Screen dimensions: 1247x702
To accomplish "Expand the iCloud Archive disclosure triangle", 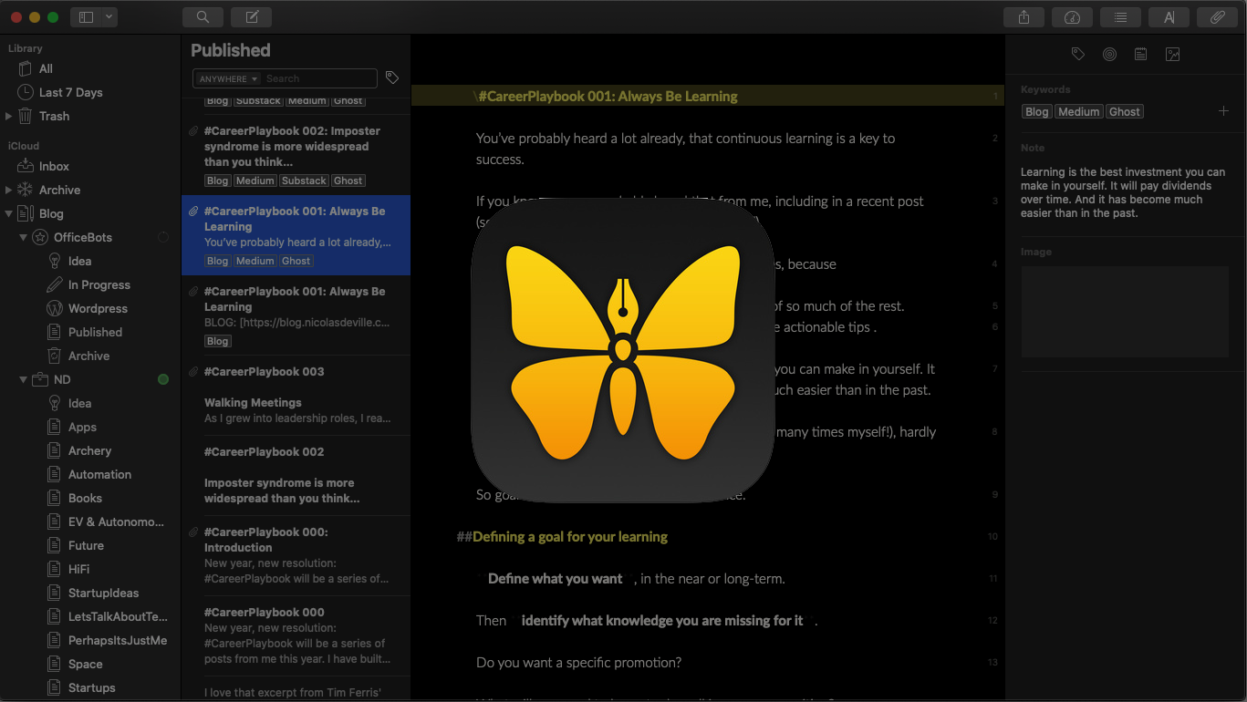I will [x=8, y=190].
